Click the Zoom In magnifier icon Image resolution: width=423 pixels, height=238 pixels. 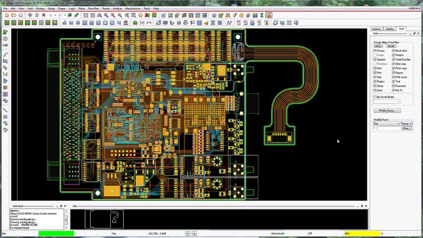[x=113, y=15]
